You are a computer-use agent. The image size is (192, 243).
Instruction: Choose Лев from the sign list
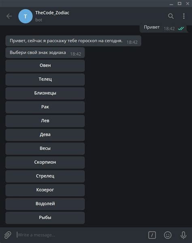45,121
